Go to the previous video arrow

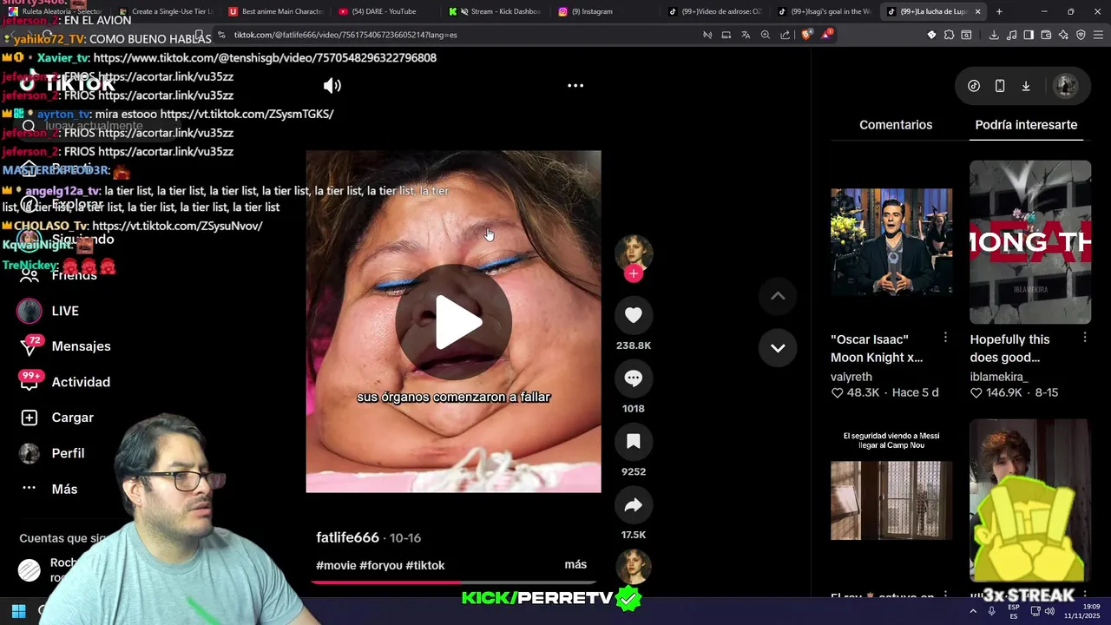(778, 296)
